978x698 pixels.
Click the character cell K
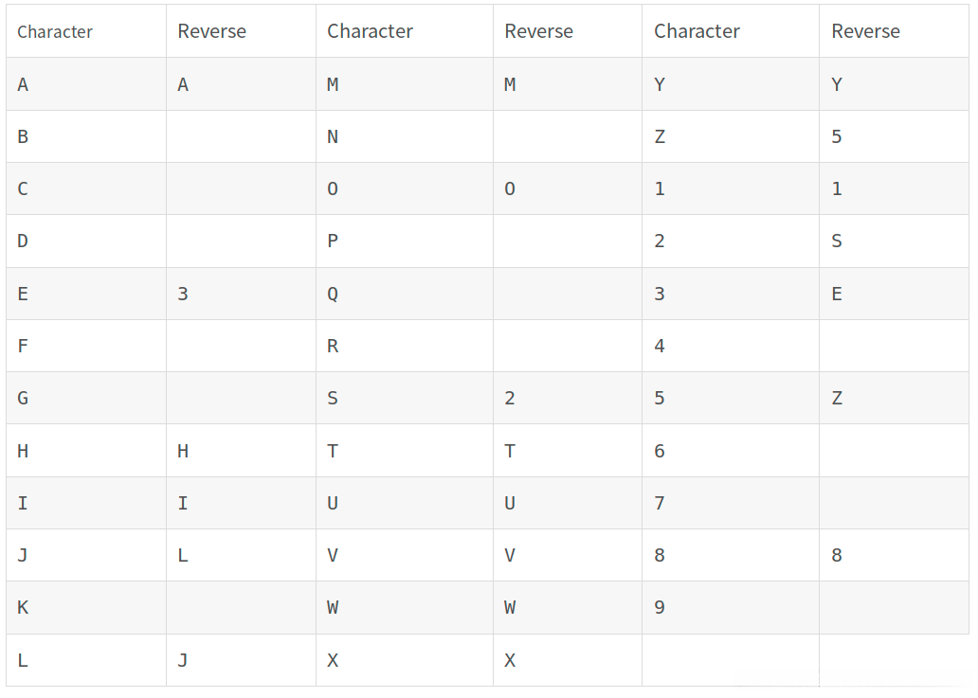point(23,607)
